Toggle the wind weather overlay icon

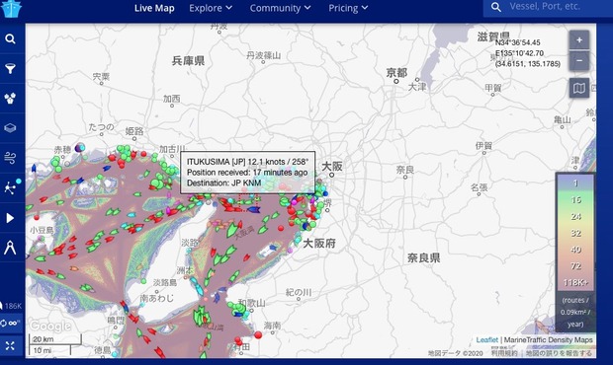click(x=10, y=158)
